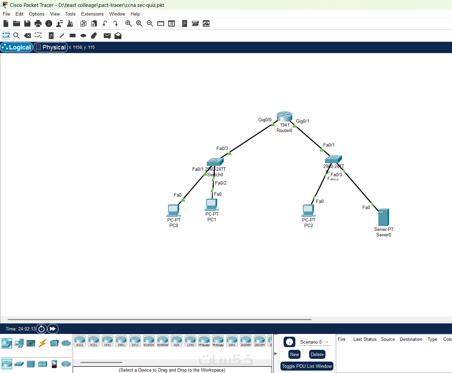The height and width of the screenshot is (373, 452).
Task: Zoom in on the workspace
Action: (x=129, y=24)
